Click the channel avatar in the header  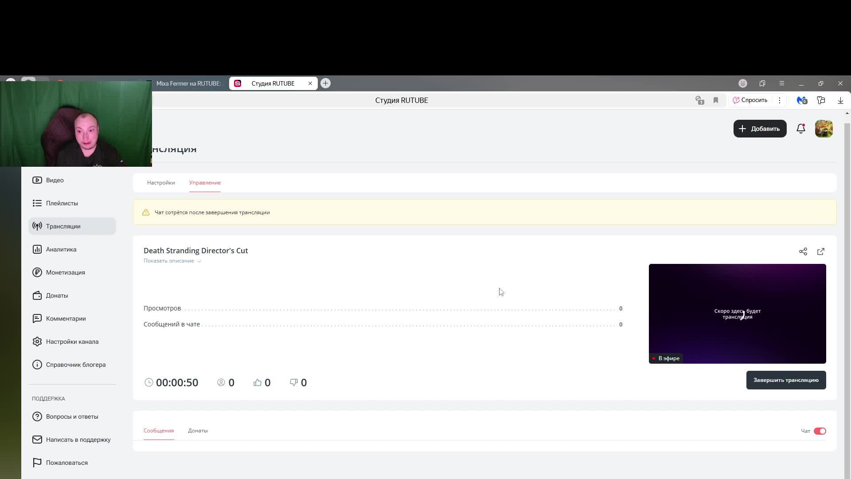pyautogui.click(x=824, y=129)
